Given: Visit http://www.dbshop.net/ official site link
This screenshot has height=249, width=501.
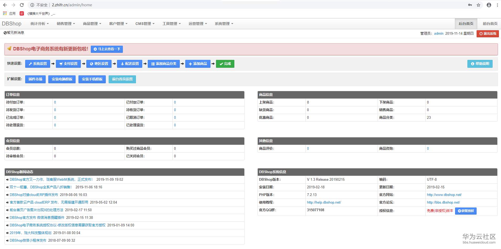Looking at the screenshot, I should (444, 195).
